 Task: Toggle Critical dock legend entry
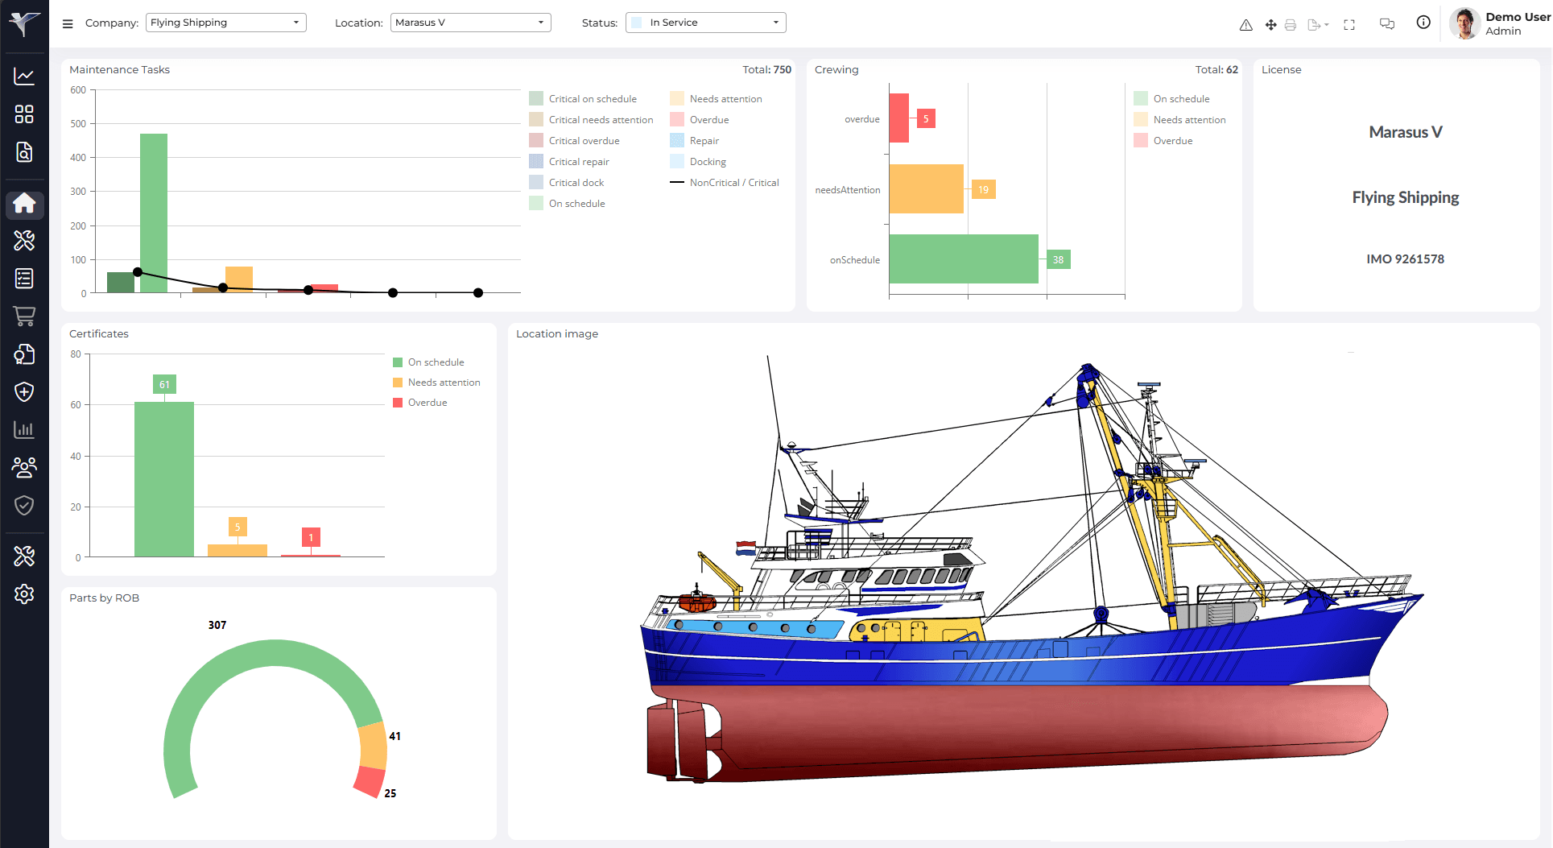[x=566, y=183]
